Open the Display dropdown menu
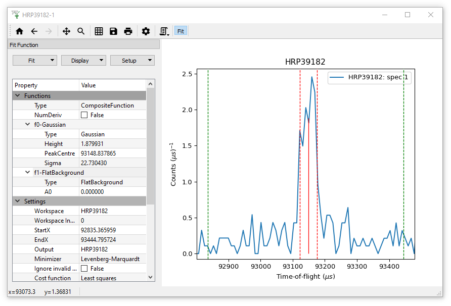This screenshot has height=306, width=451. [x=83, y=61]
